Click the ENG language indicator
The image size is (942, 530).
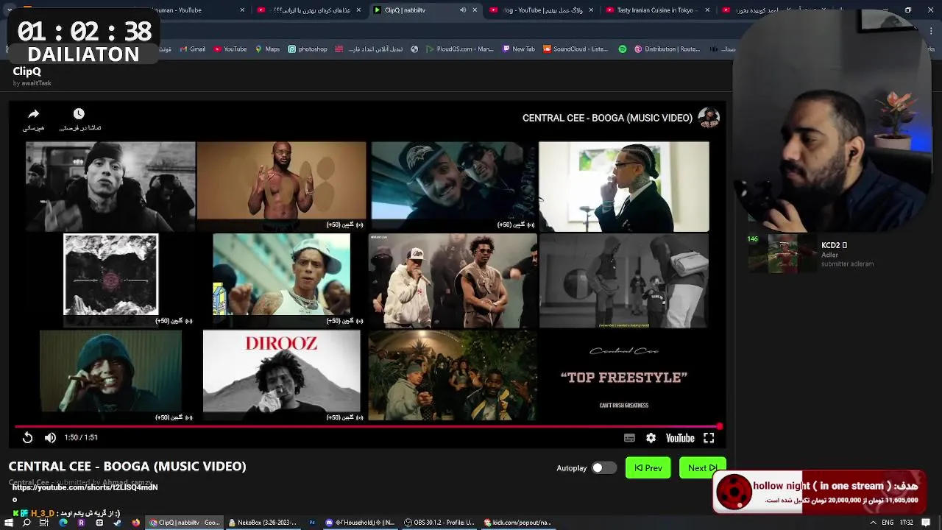point(888,523)
